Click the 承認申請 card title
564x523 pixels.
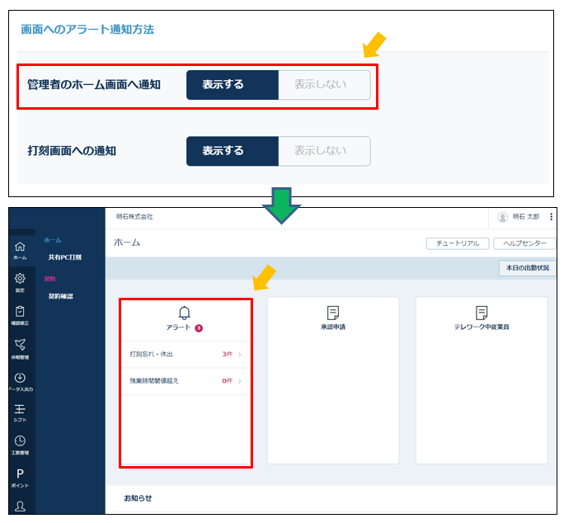click(x=333, y=327)
